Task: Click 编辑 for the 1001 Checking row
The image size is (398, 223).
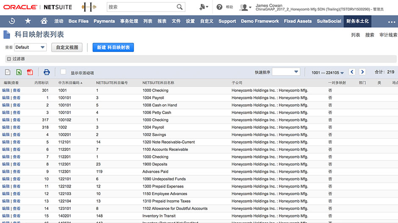Action: (x=6, y=90)
